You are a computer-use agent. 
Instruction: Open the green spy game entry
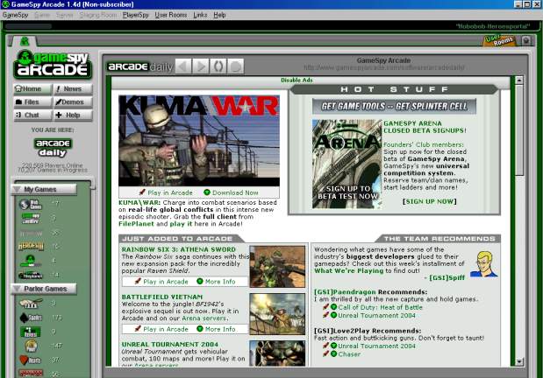(x=31, y=261)
